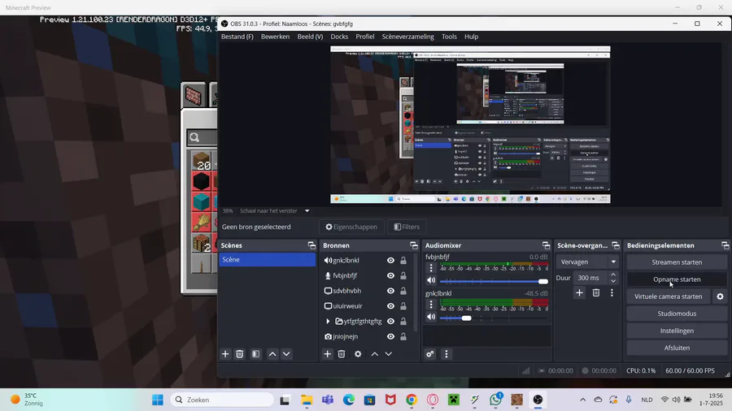Remove source with Bronnen trash icon
This screenshot has height=411, width=732.
(x=342, y=354)
